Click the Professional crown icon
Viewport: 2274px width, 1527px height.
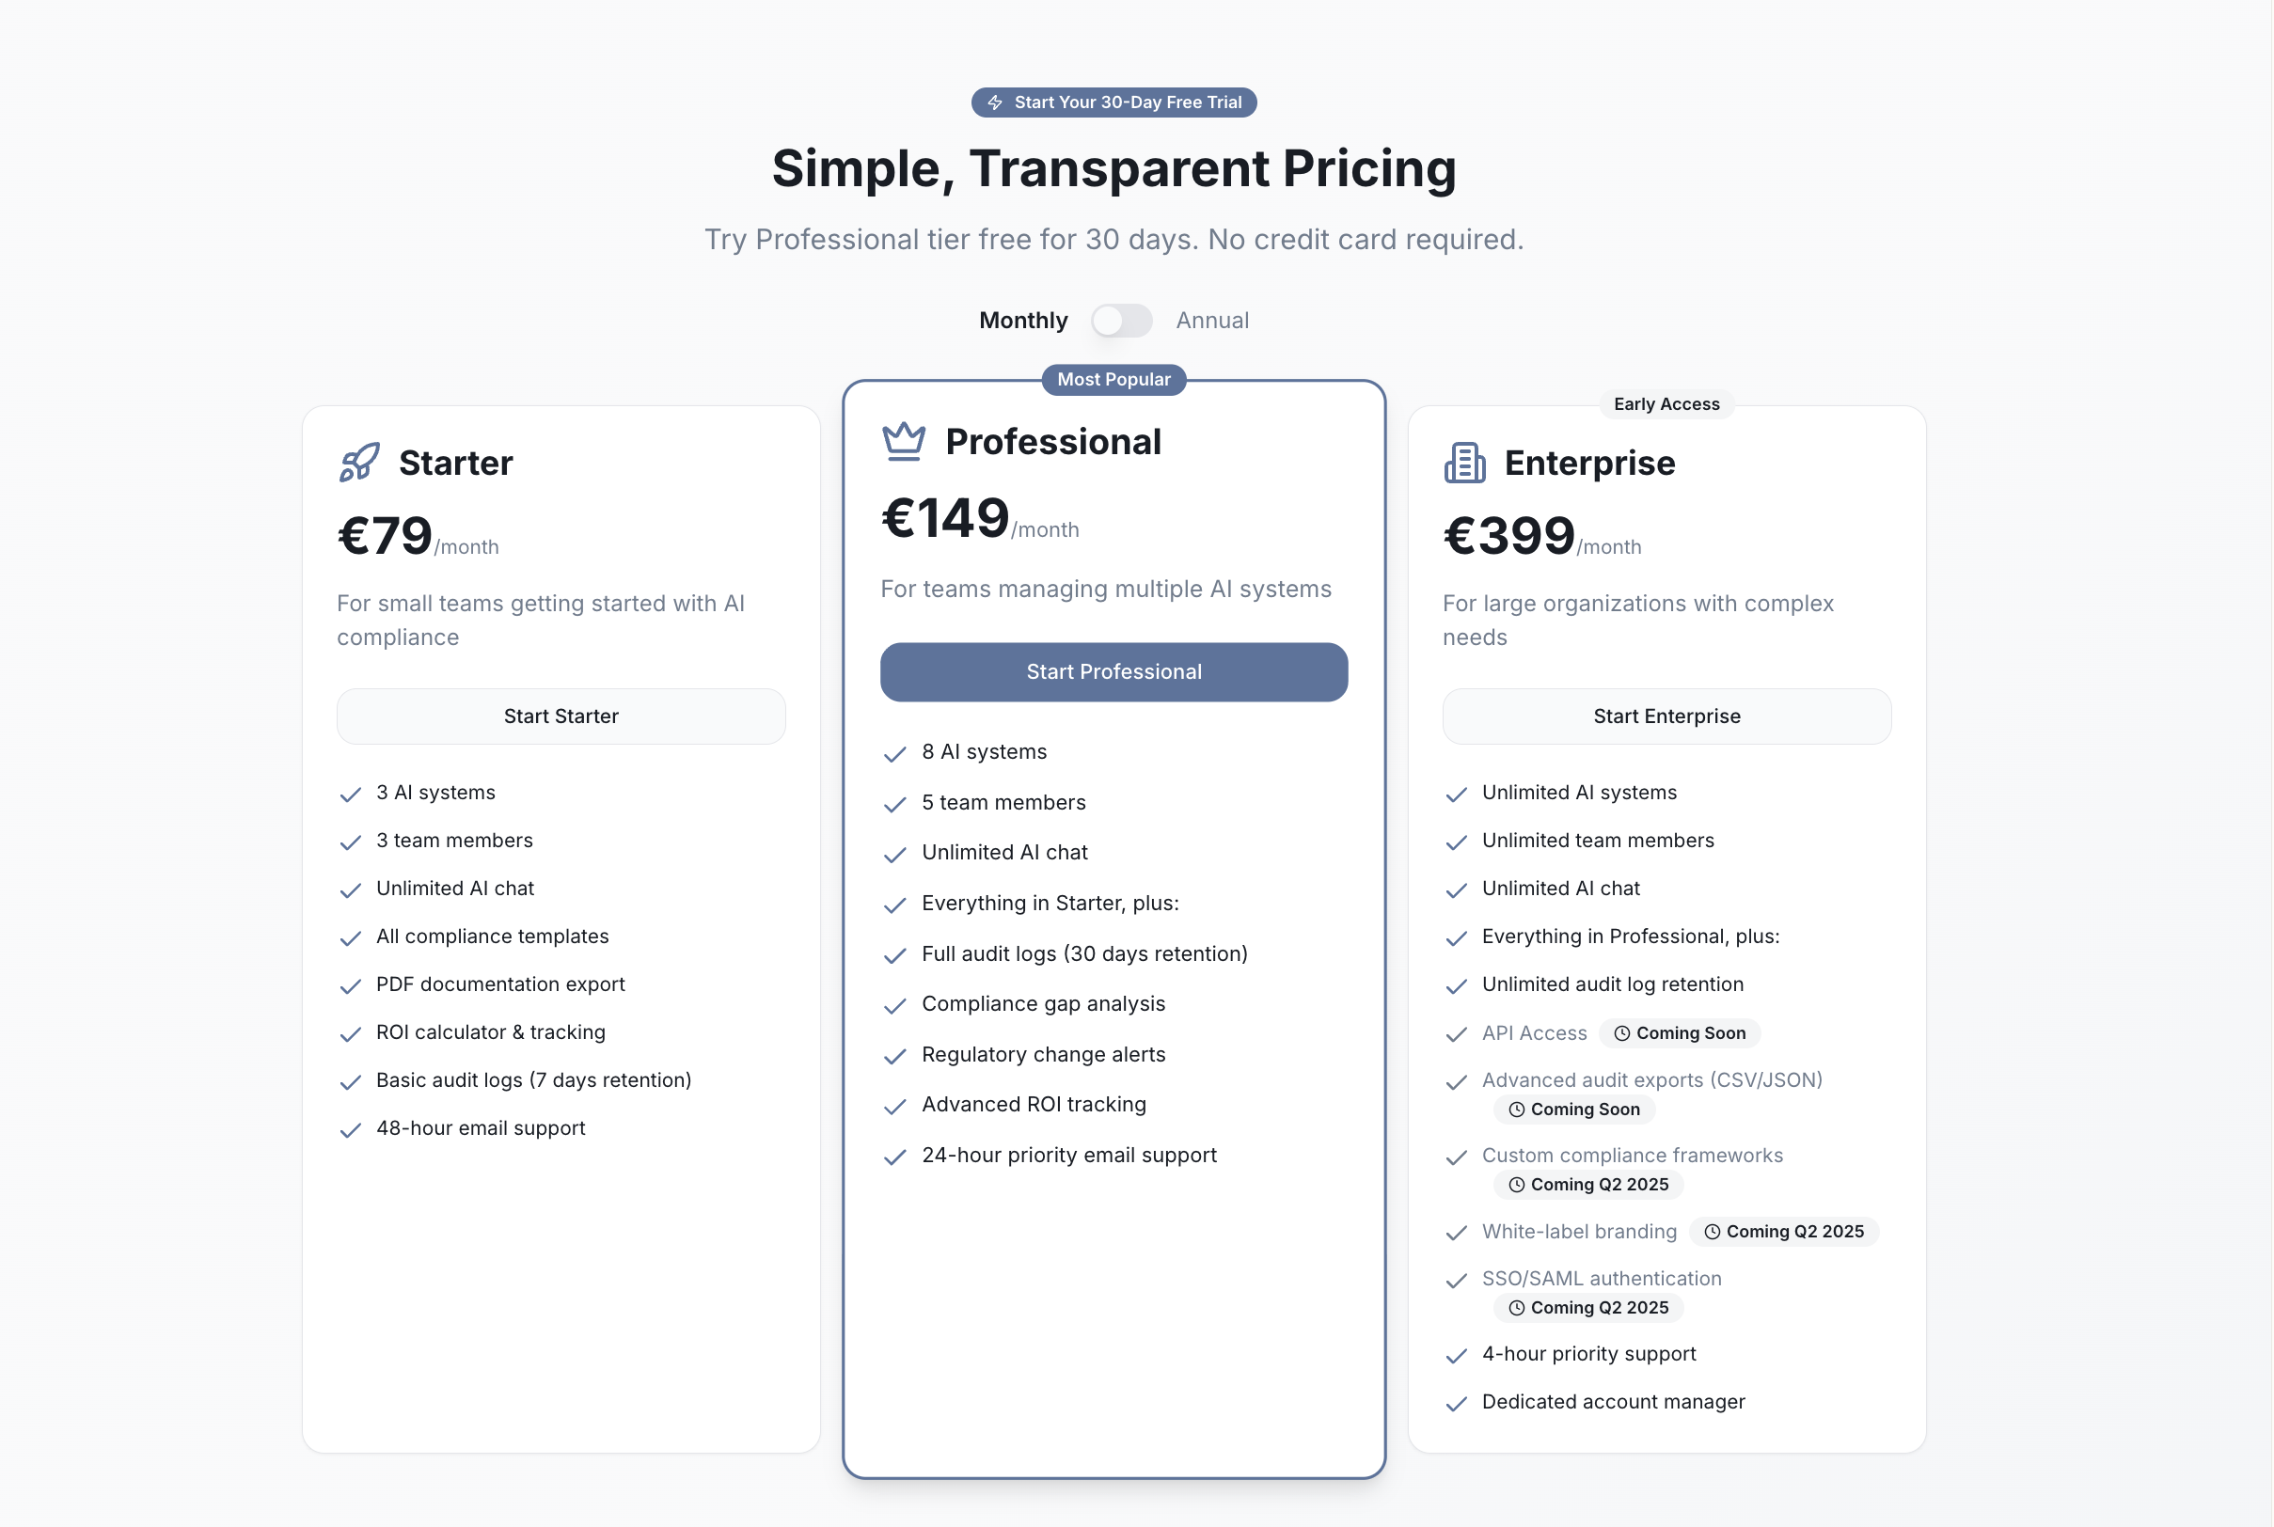tap(903, 441)
